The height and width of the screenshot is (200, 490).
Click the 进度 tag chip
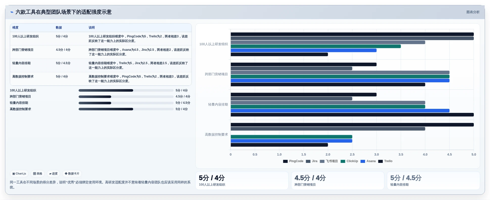pos(53,174)
